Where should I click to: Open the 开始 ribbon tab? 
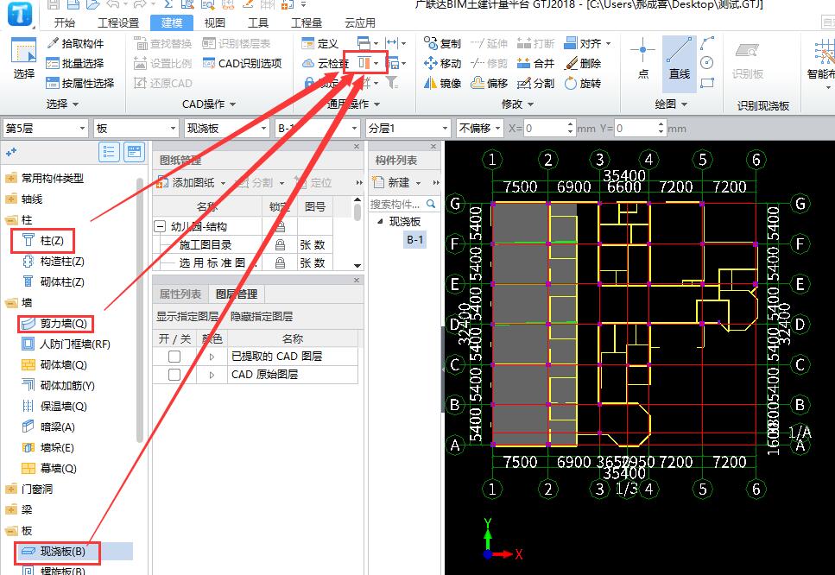pos(65,23)
